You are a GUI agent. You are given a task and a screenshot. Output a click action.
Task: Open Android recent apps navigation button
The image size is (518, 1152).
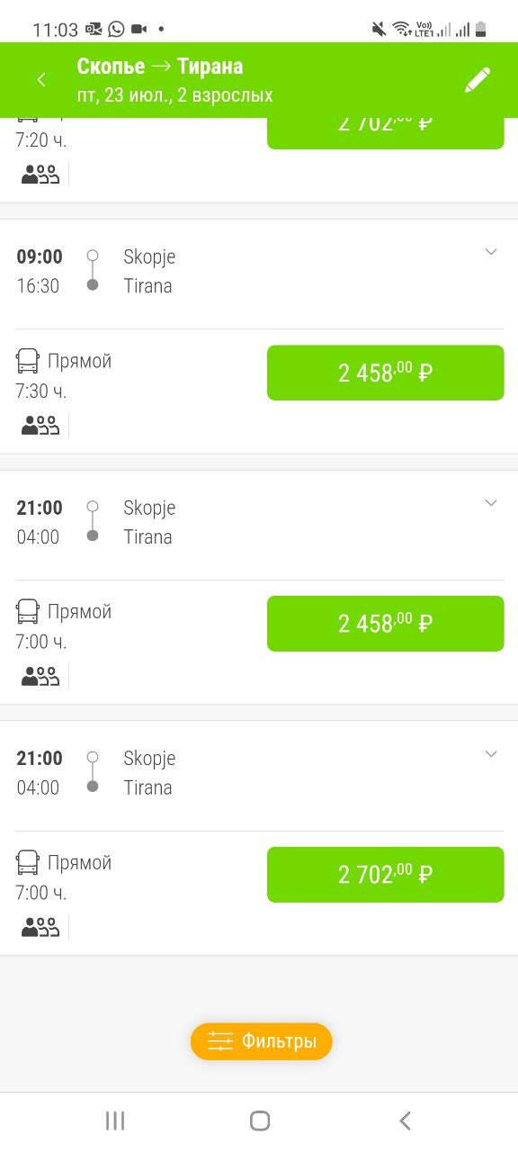pyautogui.click(x=115, y=1120)
